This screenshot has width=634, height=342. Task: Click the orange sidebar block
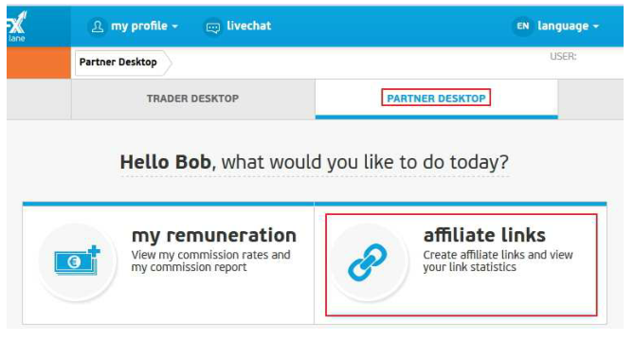click(x=39, y=63)
